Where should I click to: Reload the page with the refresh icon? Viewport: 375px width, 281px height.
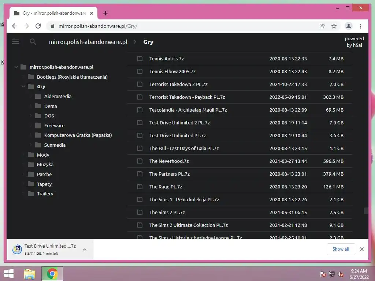pyautogui.click(x=38, y=26)
